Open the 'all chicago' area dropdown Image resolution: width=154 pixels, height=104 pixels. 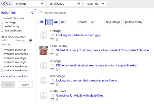[64, 4]
